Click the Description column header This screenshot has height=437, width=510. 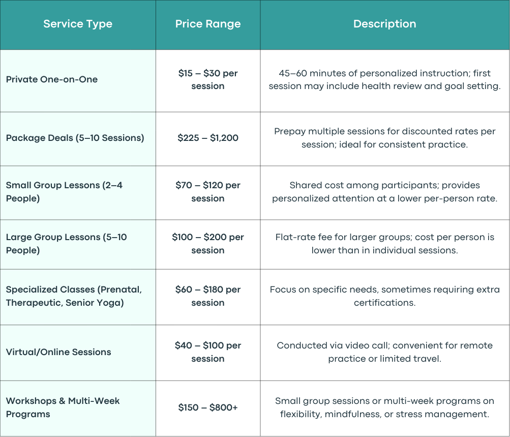tap(385, 24)
